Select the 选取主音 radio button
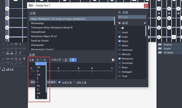The width and height of the screenshot is (182, 108). (x=74, y=82)
